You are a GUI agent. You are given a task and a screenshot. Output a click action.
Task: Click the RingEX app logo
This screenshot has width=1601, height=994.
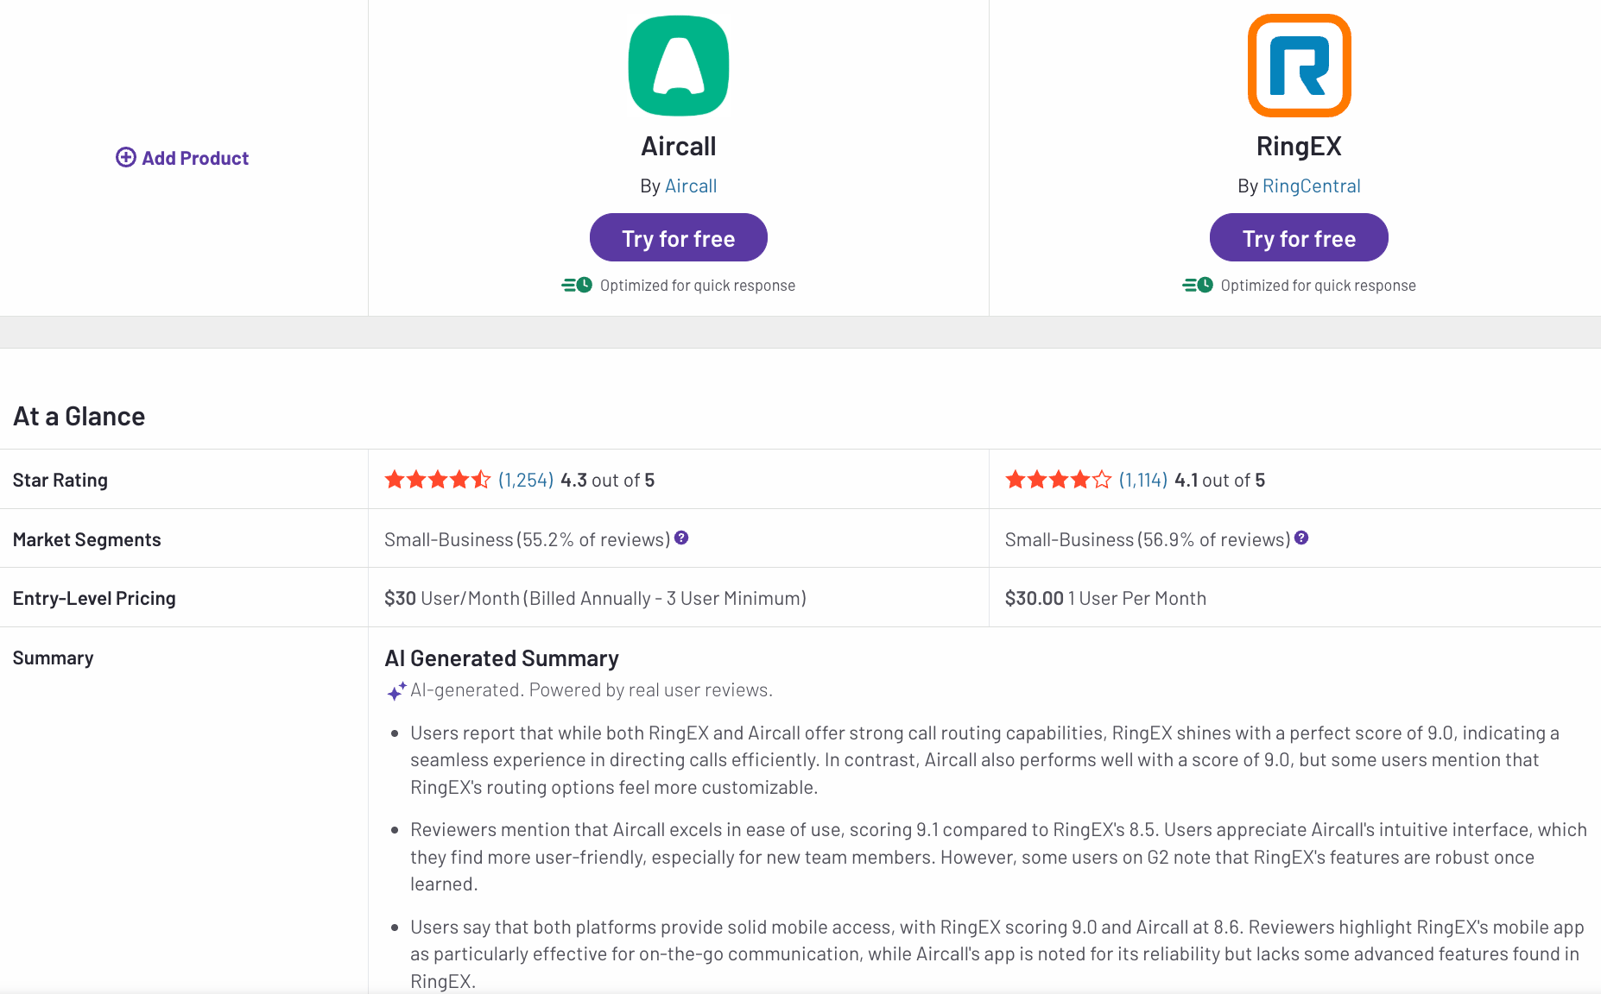[1298, 65]
